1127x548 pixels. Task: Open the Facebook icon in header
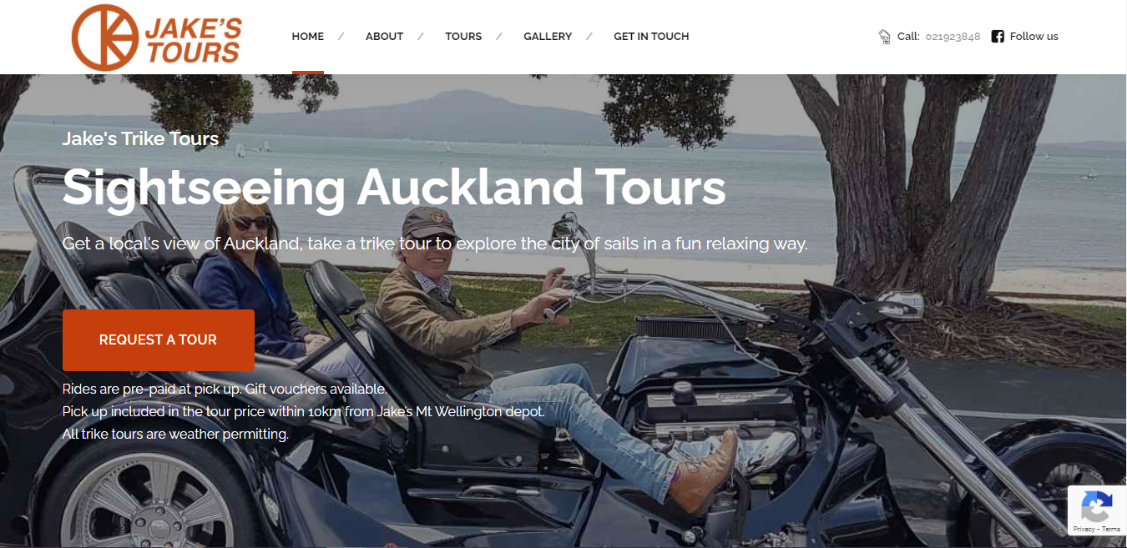coord(998,36)
